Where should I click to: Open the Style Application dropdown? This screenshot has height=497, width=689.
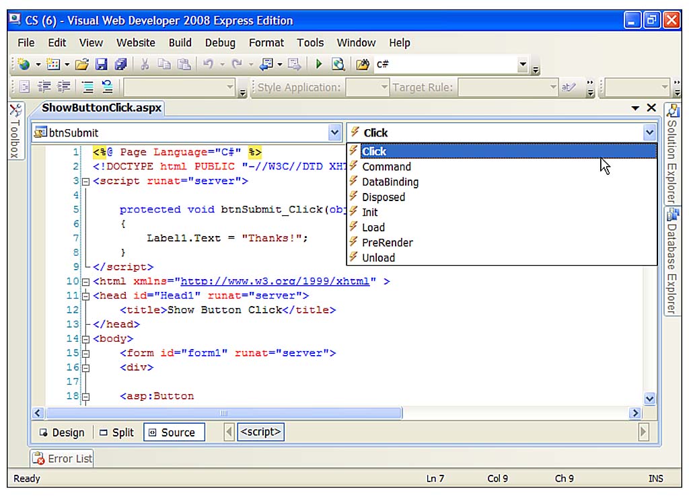[384, 87]
